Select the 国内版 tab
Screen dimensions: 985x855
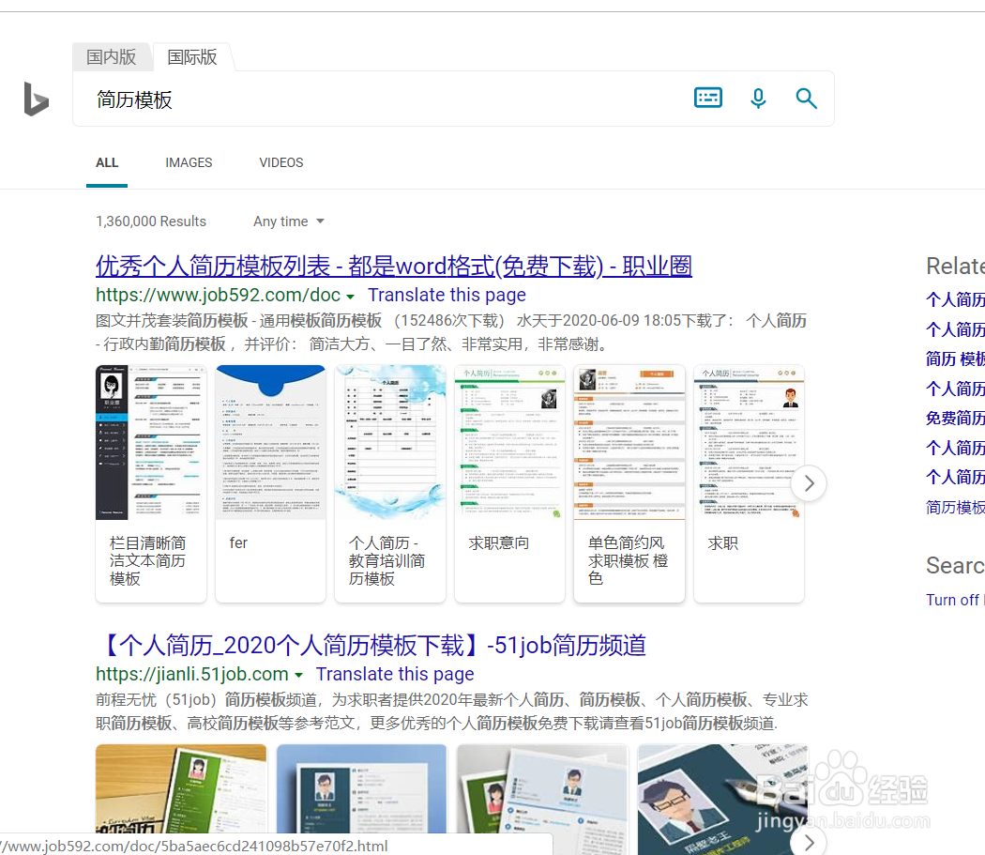[111, 56]
